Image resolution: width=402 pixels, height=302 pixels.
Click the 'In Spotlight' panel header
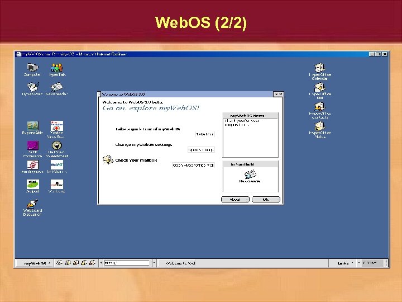[x=251, y=164]
